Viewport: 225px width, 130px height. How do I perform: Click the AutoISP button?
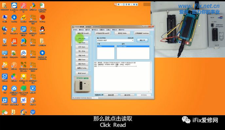103,33
